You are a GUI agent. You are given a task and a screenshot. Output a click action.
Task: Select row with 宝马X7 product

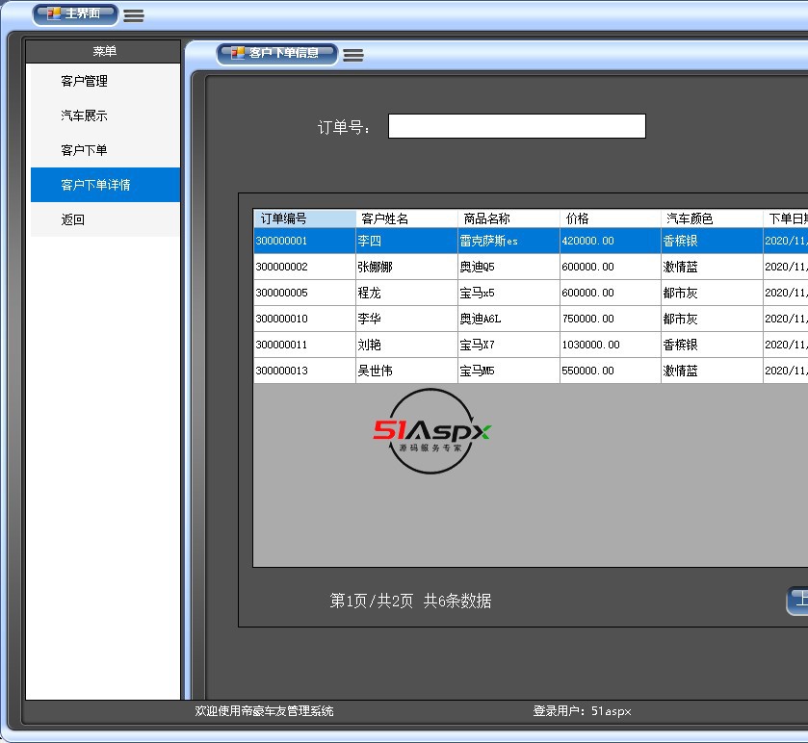pos(508,345)
